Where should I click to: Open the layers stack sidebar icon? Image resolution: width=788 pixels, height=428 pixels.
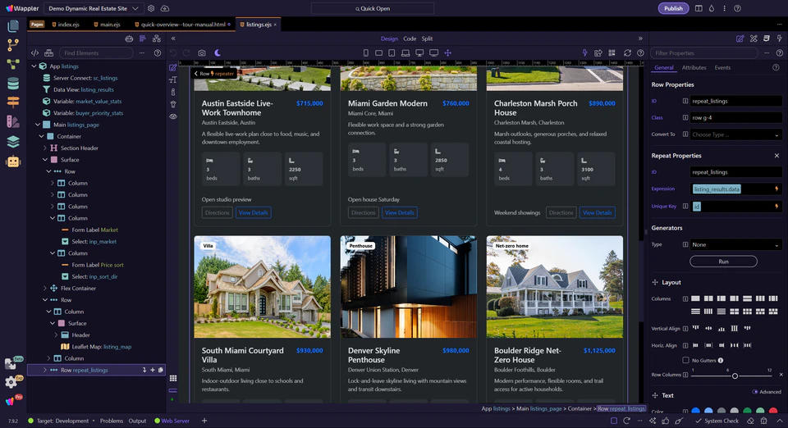[13, 142]
